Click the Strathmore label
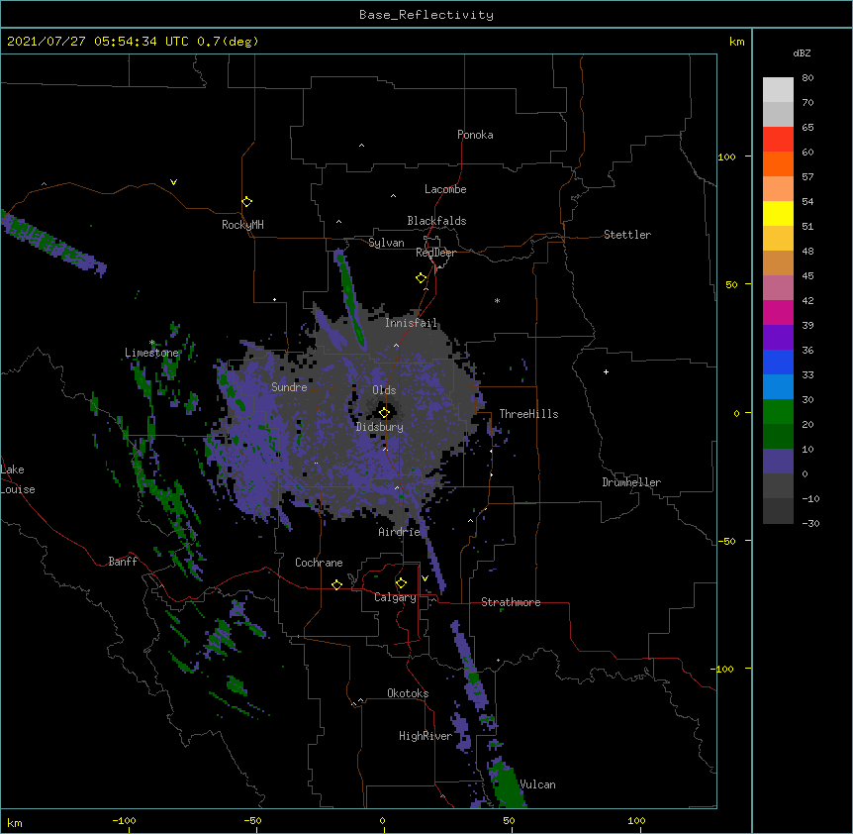 pyautogui.click(x=511, y=602)
